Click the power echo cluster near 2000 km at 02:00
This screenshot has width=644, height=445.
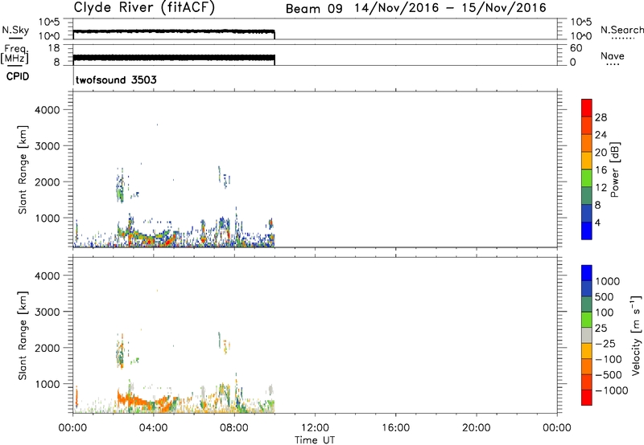point(120,186)
